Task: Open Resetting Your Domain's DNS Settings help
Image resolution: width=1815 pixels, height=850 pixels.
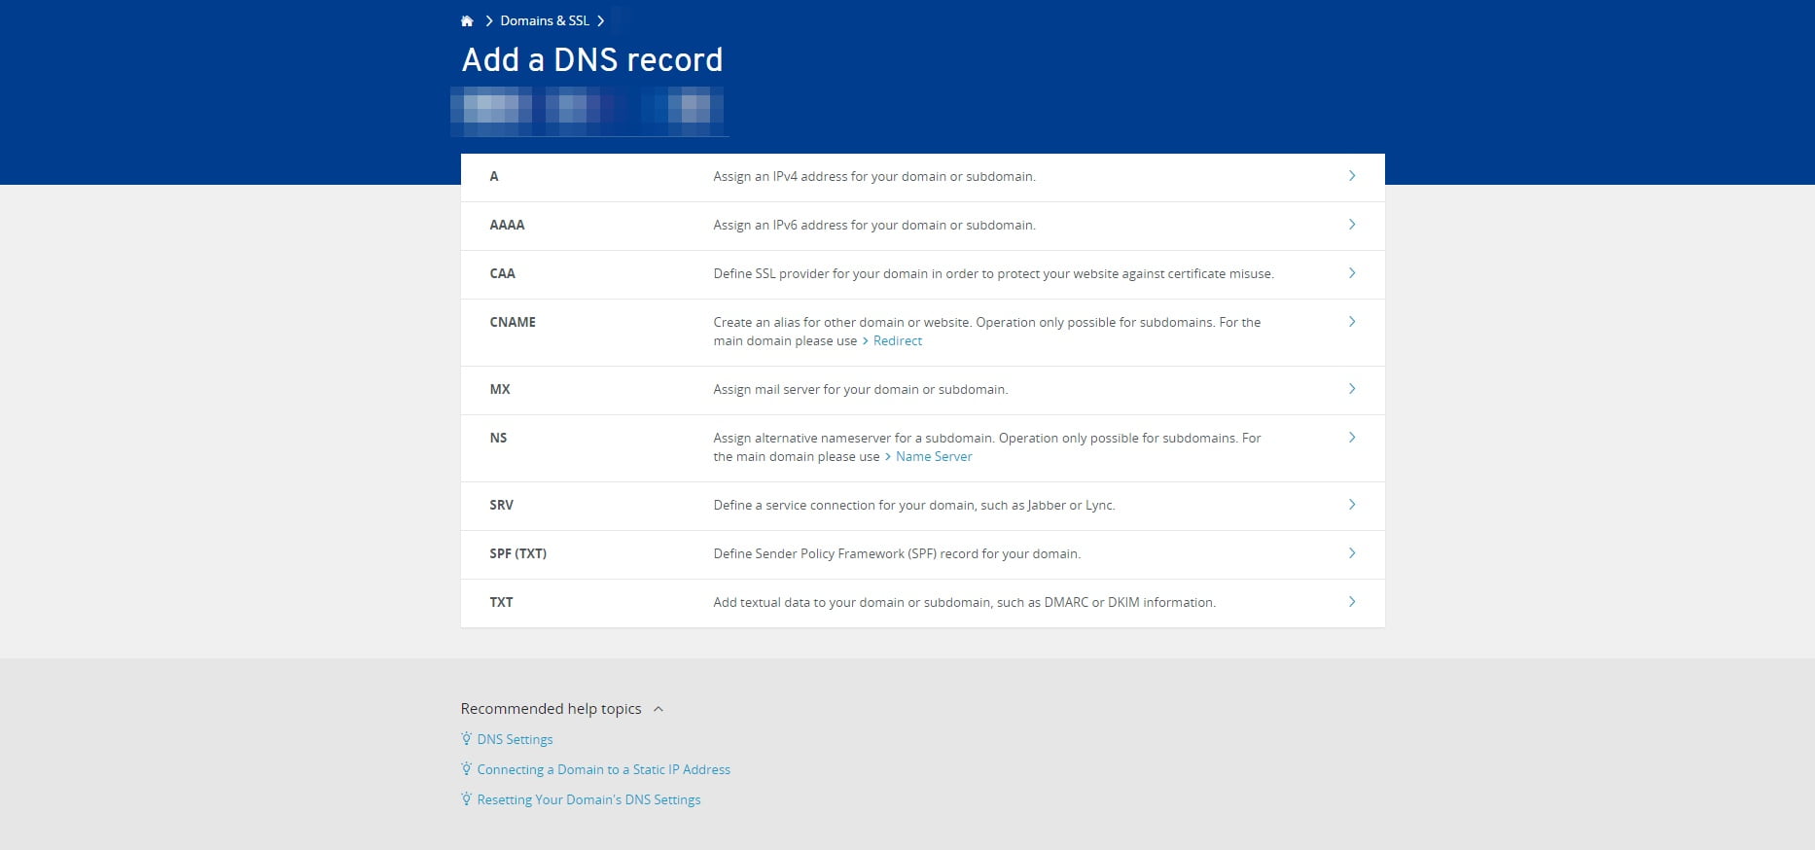Action: [588, 800]
